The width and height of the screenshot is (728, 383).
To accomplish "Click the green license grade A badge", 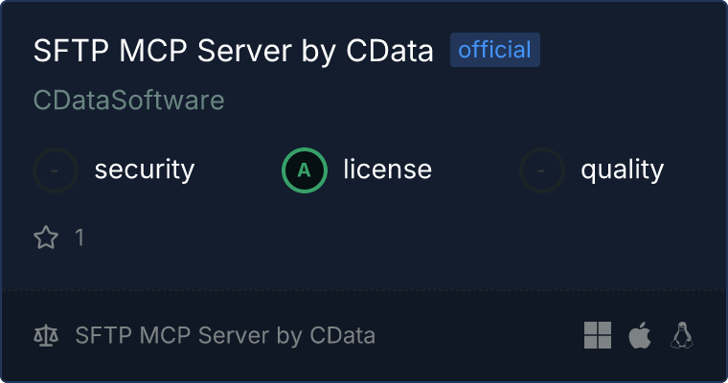I will [305, 170].
